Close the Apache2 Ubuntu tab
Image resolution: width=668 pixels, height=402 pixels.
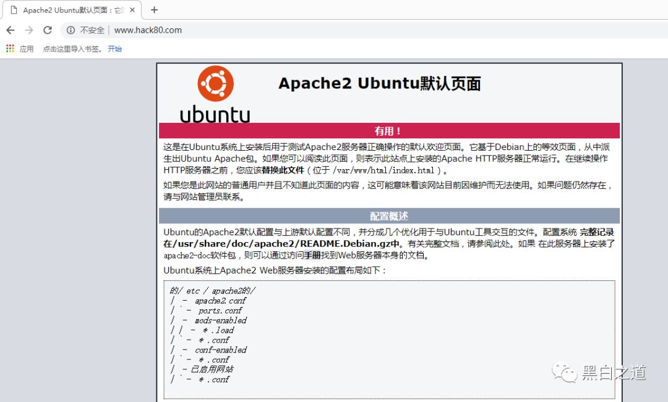[132, 10]
